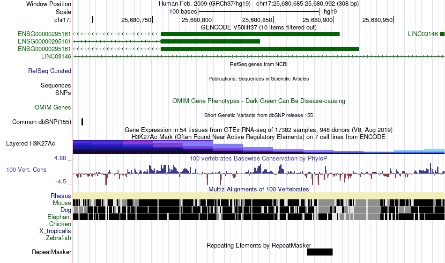Image resolution: width=445 pixels, height=263 pixels.
Task: Click the Mouse alignment label
Action: [62, 203]
